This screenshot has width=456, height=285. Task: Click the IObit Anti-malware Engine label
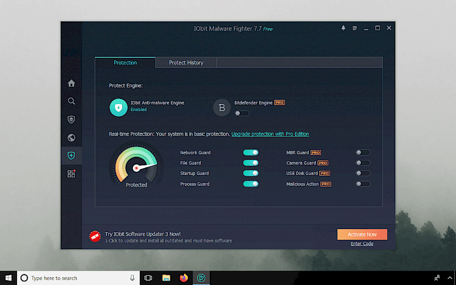coord(157,103)
